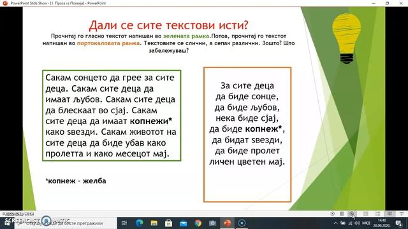
Task: Click 'Сакам сонцето да грее за сите'
Action: [110, 78]
